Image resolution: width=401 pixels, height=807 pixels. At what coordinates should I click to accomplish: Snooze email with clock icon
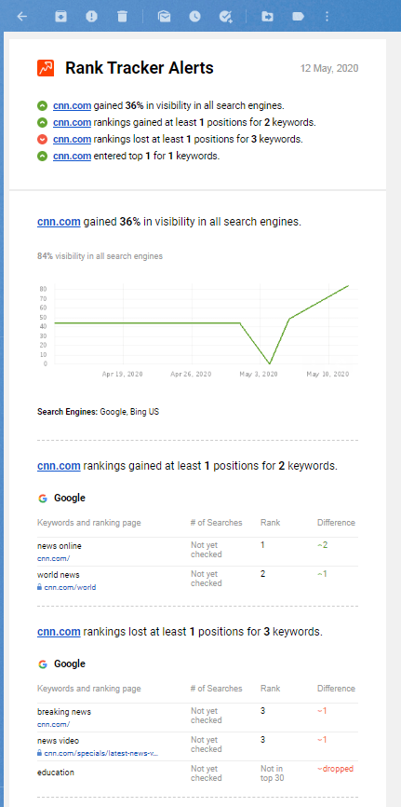194,17
